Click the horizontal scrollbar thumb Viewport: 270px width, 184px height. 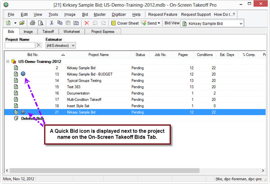pos(104,171)
